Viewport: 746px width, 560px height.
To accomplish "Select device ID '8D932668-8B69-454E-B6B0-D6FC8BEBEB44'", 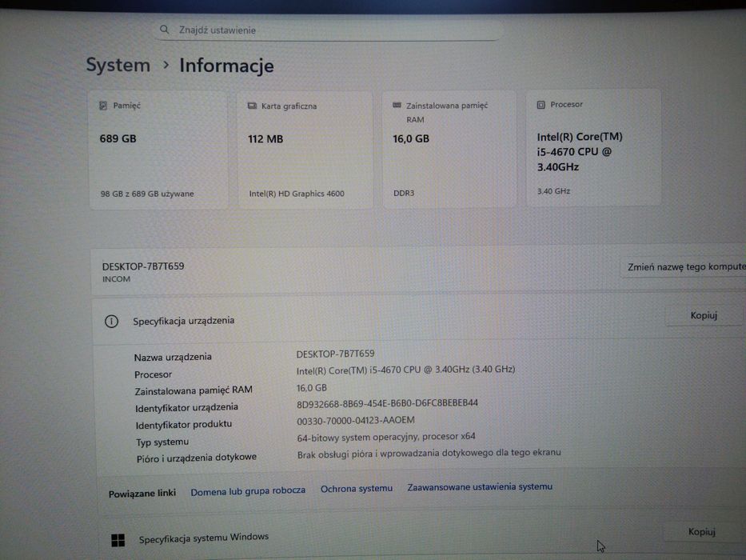I will [x=387, y=403].
